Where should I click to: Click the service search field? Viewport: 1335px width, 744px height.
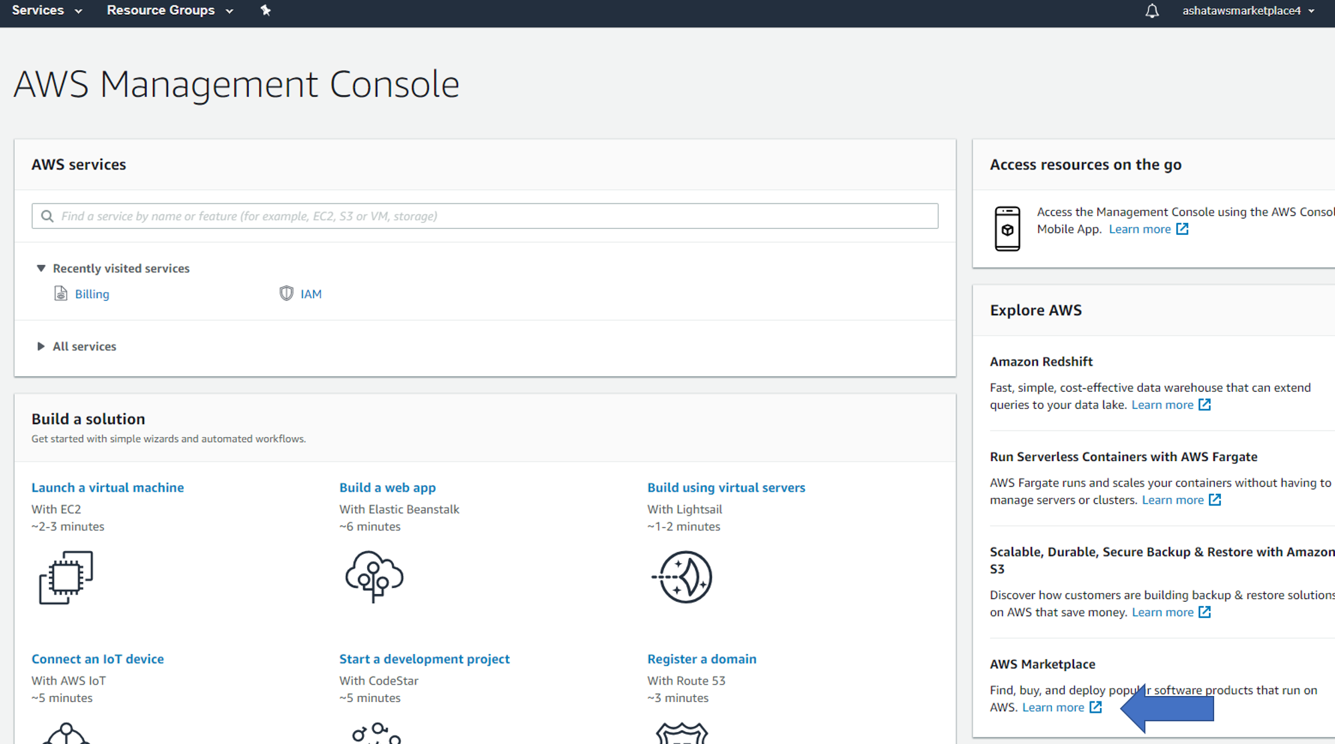click(485, 216)
